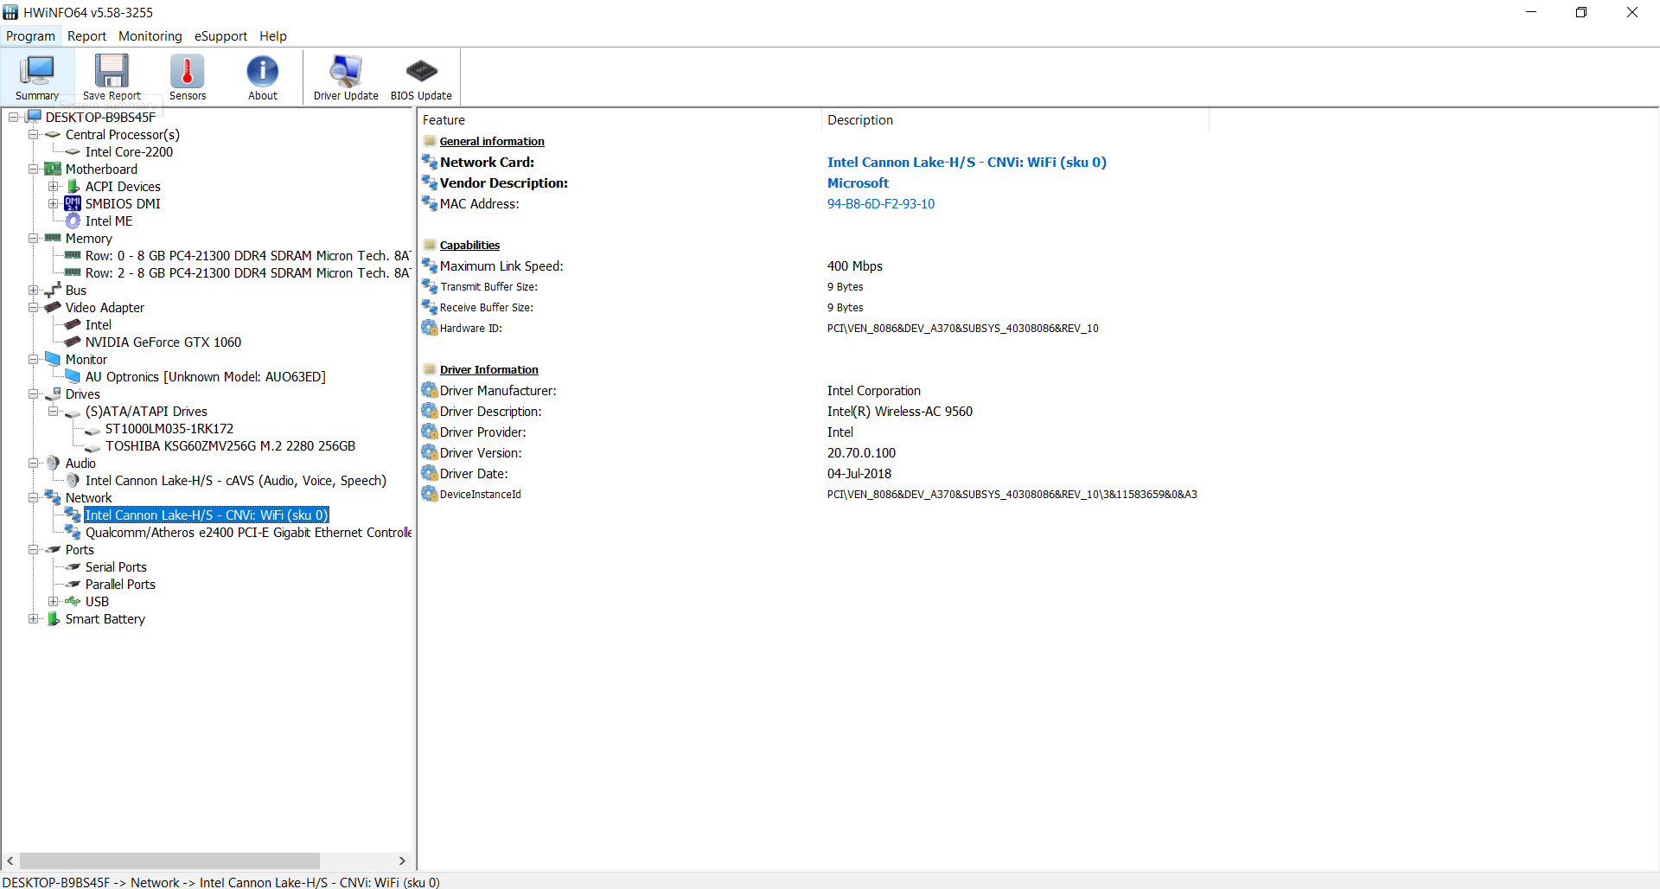The width and height of the screenshot is (1660, 889).
Task: Expand the Smart Battery node
Action: pyautogui.click(x=33, y=618)
